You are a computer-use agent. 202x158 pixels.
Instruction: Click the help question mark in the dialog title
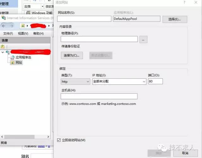[184, 2]
